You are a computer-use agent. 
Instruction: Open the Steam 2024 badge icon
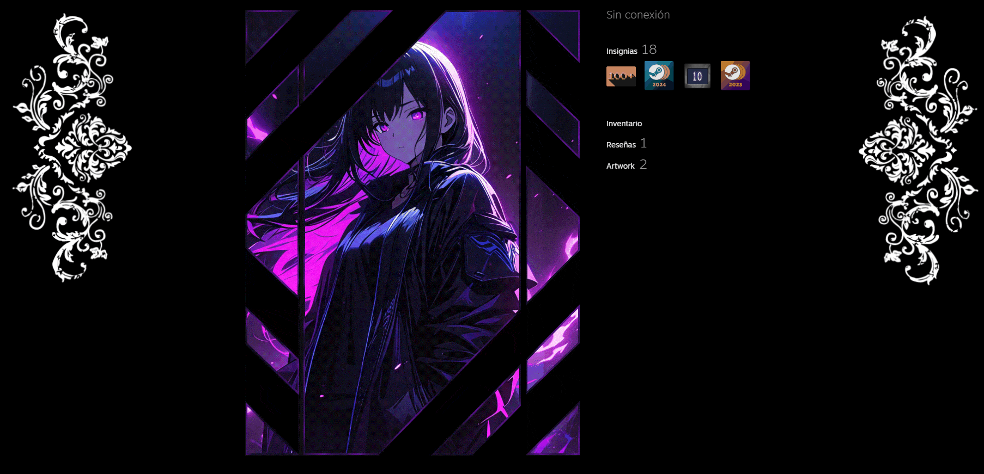coord(659,76)
